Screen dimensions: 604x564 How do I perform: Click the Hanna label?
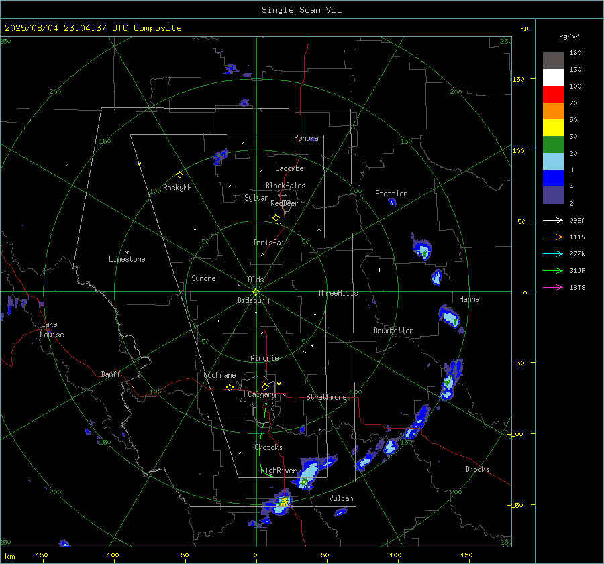pyautogui.click(x=469, y=299)
